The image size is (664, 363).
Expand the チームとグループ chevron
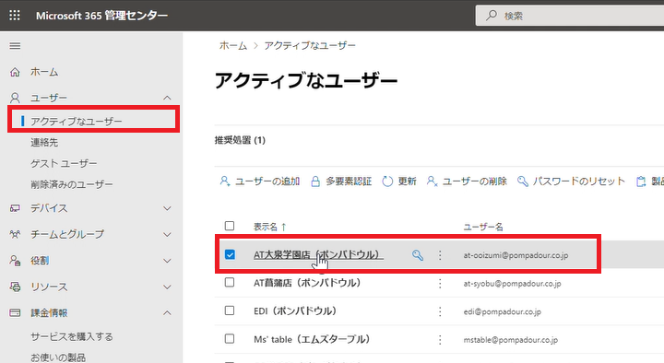(167, 234)
